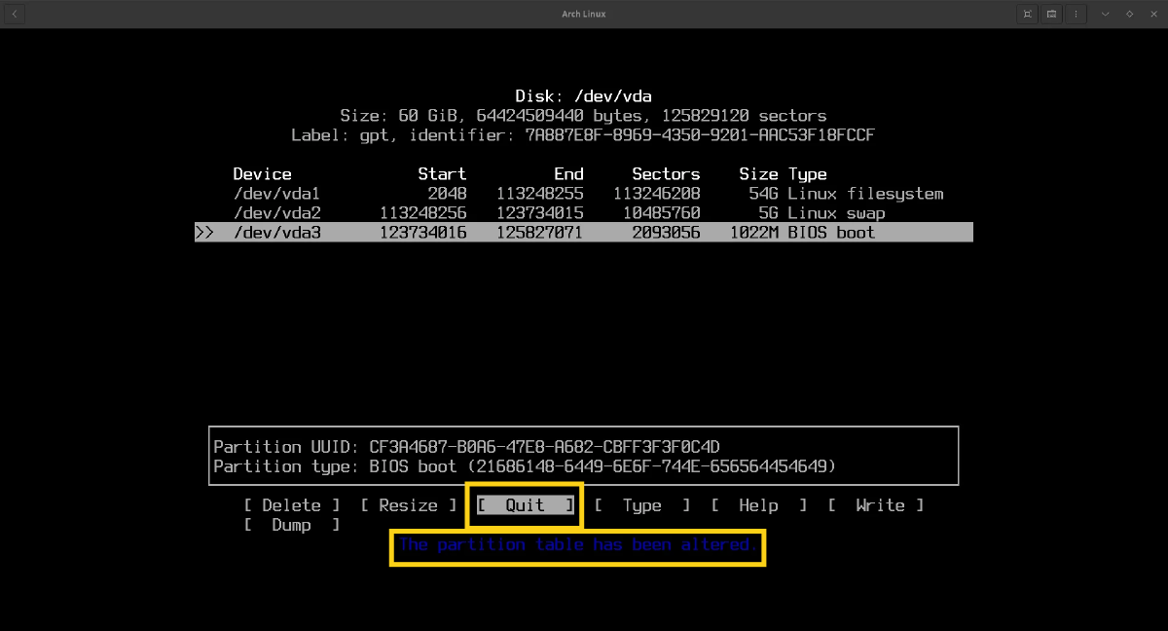Click the /dev/vda3 BIOS boot row
The width and height of the screenshot is (1168, 631).
pos(584,233)
